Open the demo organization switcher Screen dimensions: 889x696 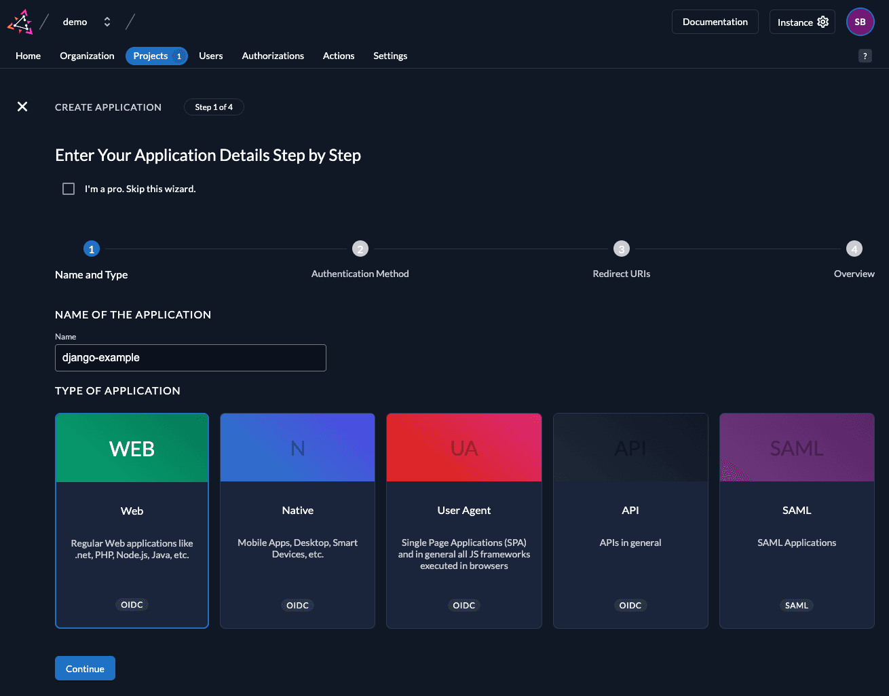[x=107, y=21]
